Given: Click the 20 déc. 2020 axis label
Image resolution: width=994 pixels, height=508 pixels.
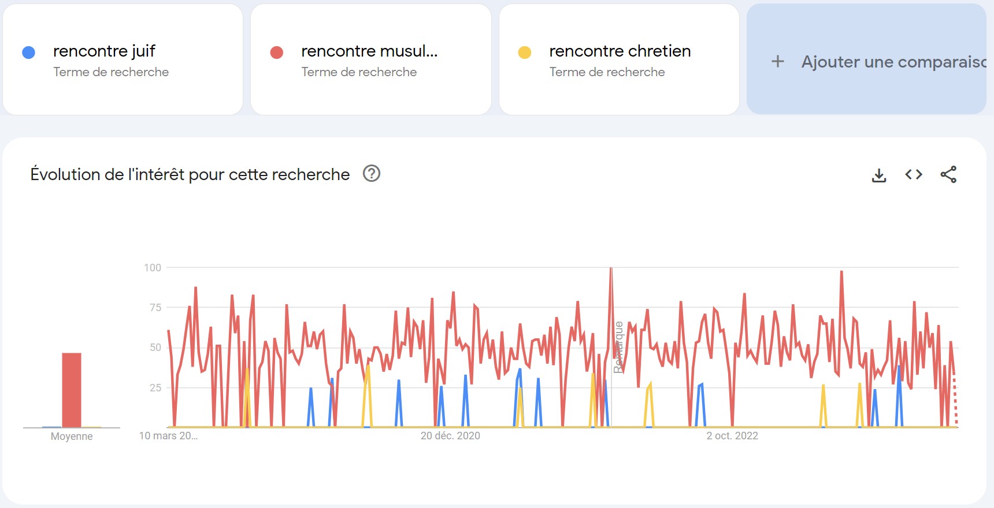Looking at the screenshot, I should point(450,436).
